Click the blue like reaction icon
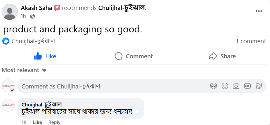Viewport: 270px width, 125px height. [x=6, y=41]
